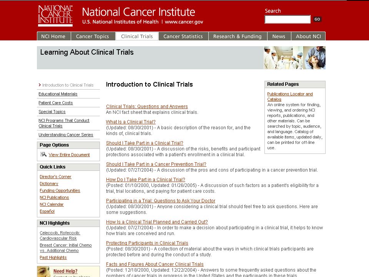Click the View Entire Document magnifier icon
Screen dimensions: 369x277
tap(43, 154)
